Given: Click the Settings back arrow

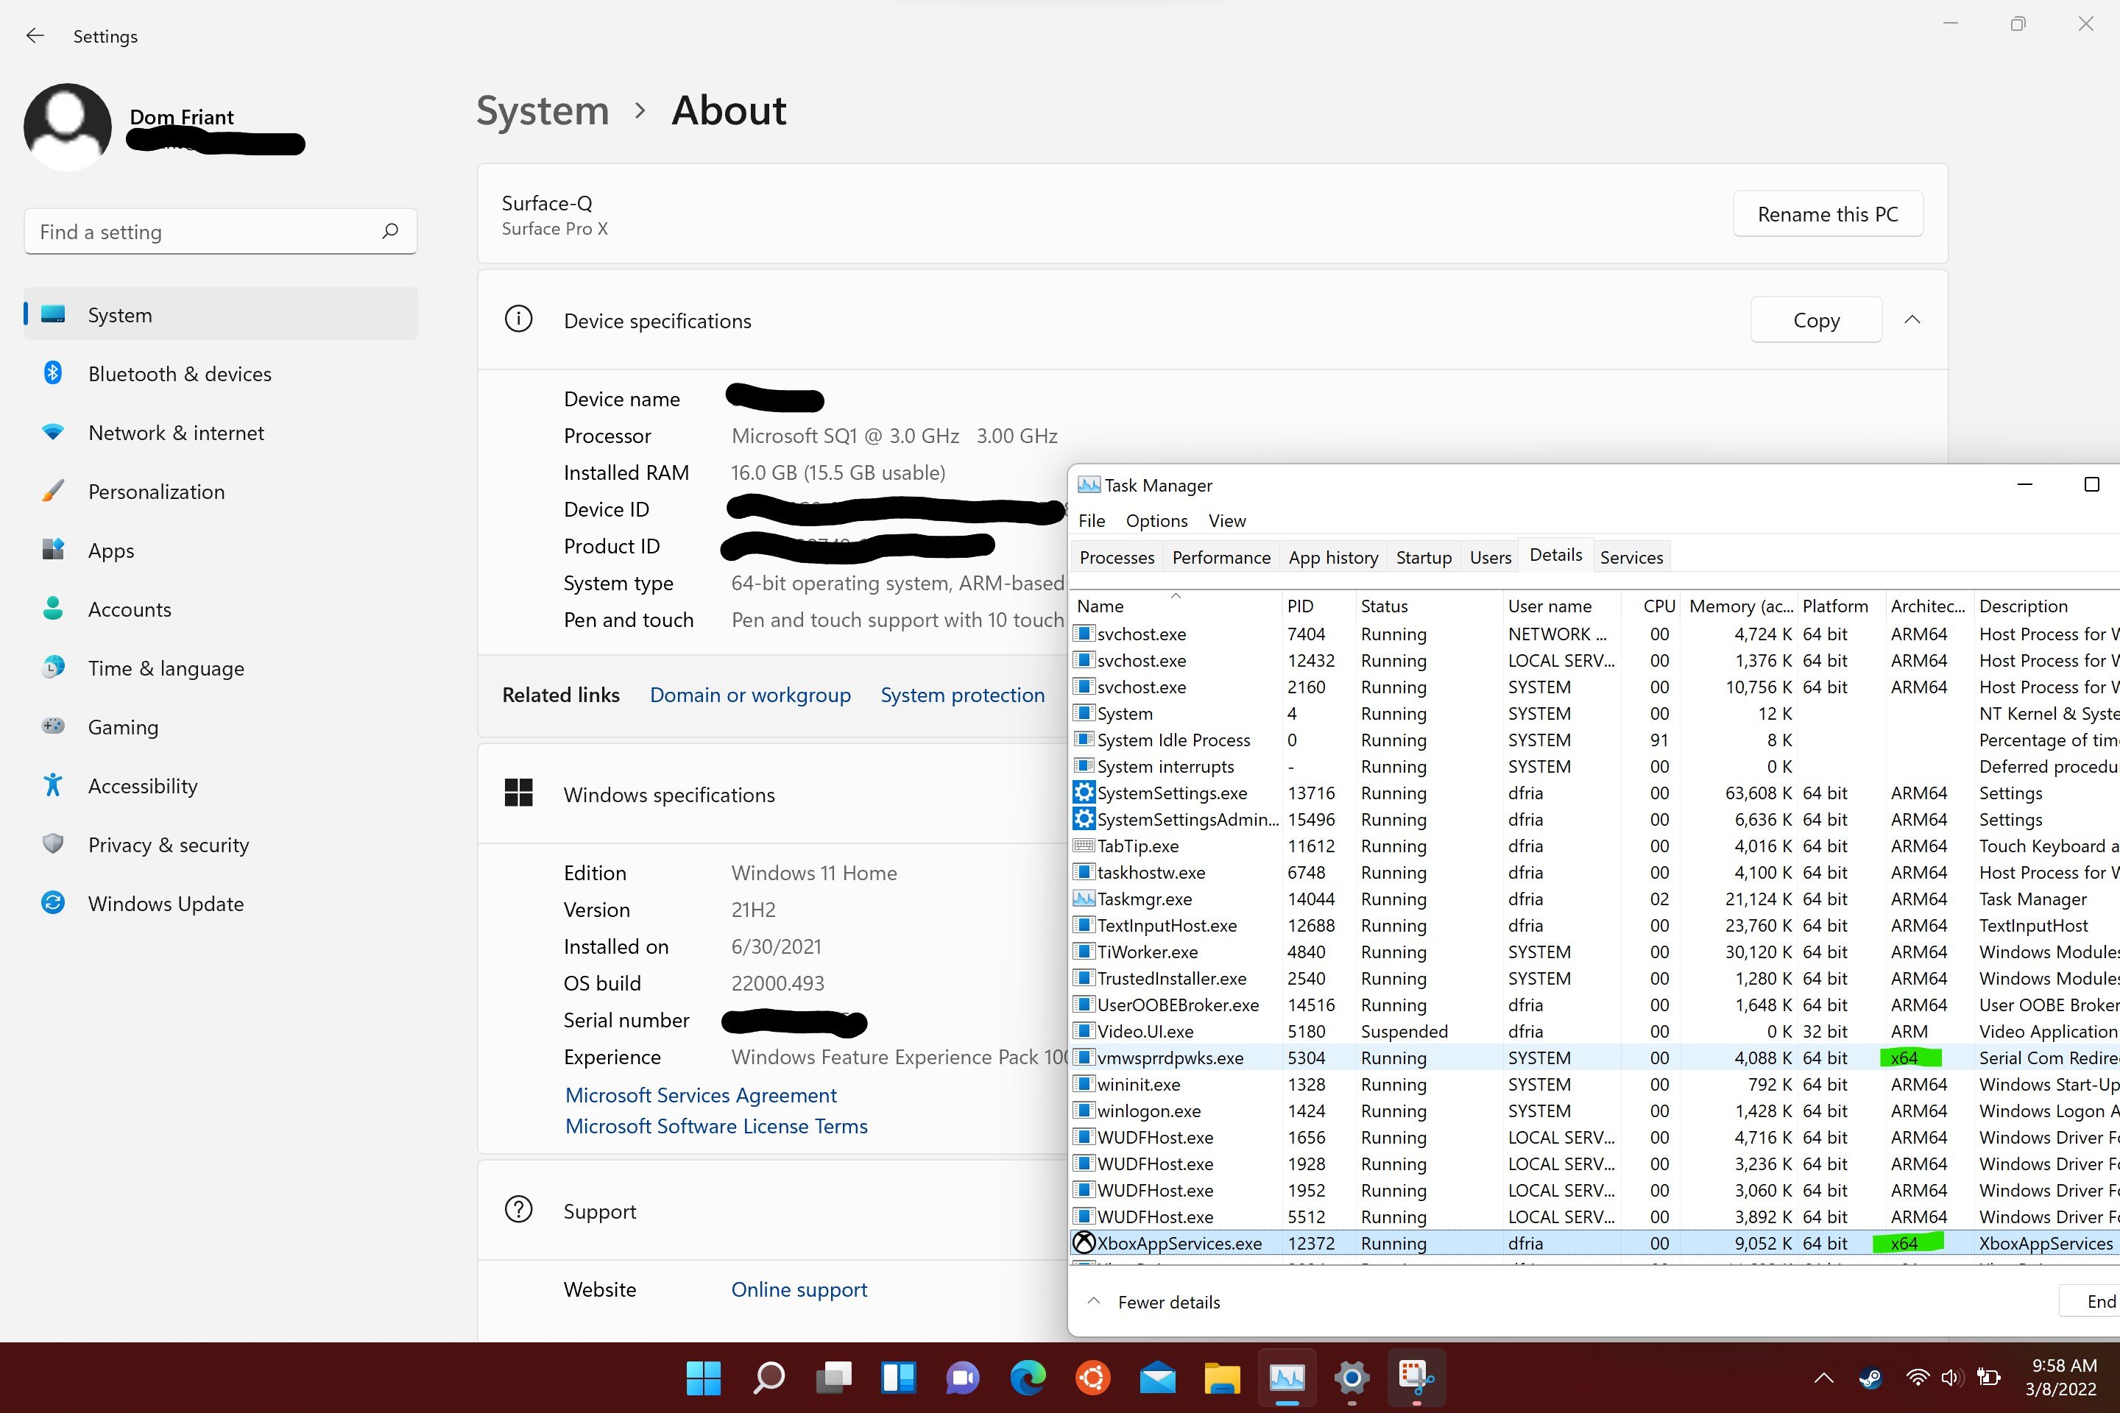Looking at the screenshot, I should 35,36.
